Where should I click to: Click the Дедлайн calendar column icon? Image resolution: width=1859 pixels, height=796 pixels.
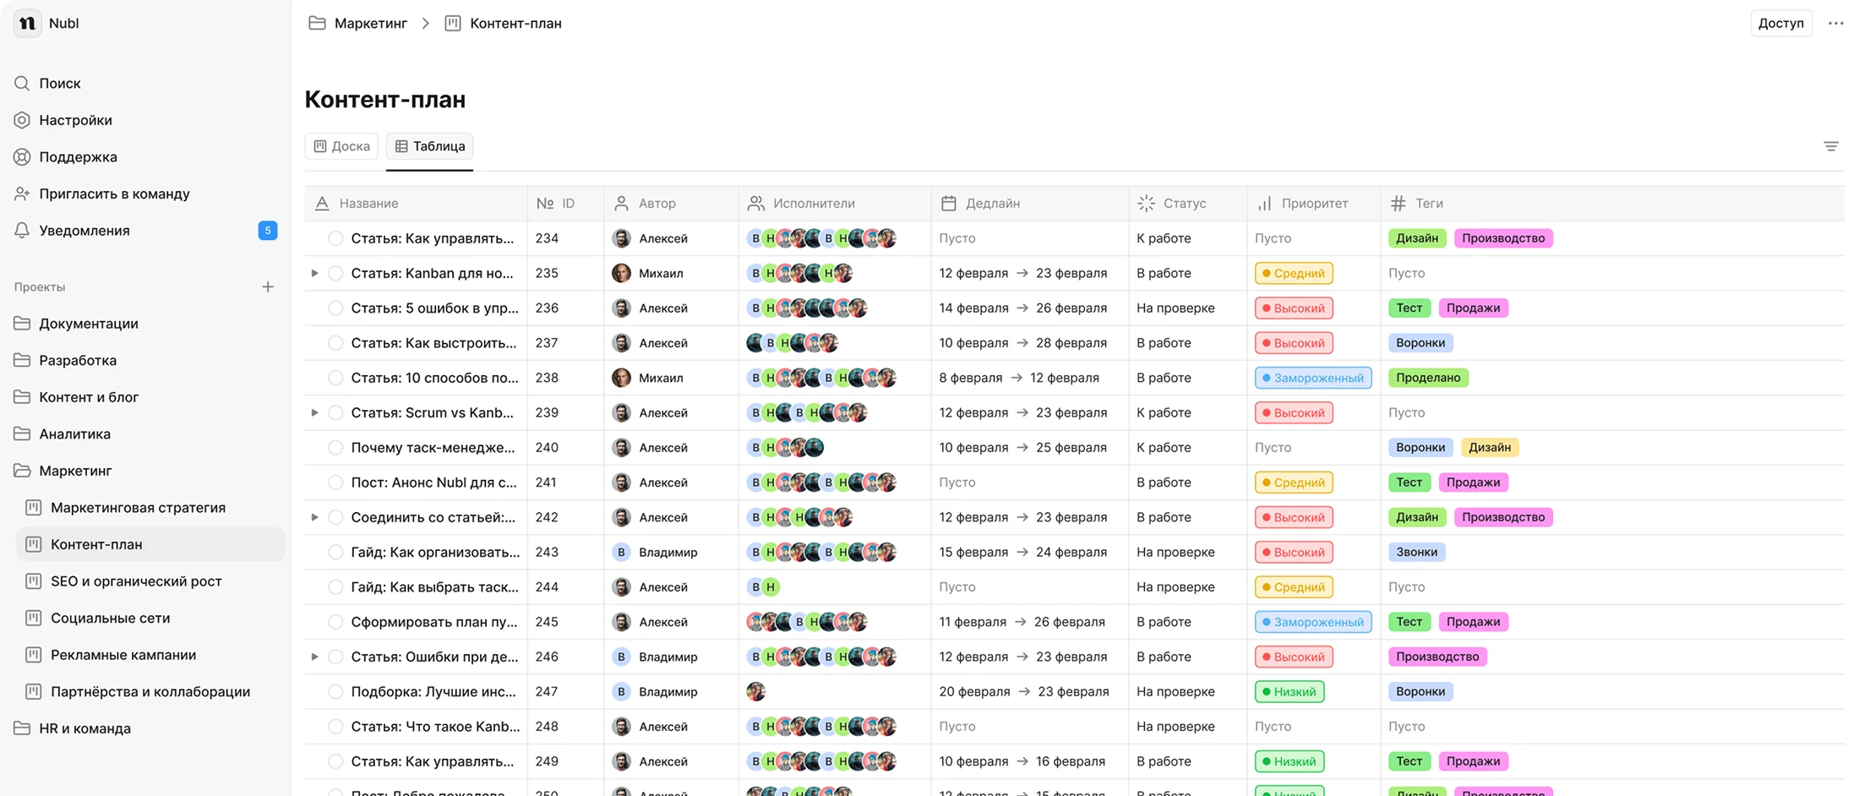click(x=949, y=204)
